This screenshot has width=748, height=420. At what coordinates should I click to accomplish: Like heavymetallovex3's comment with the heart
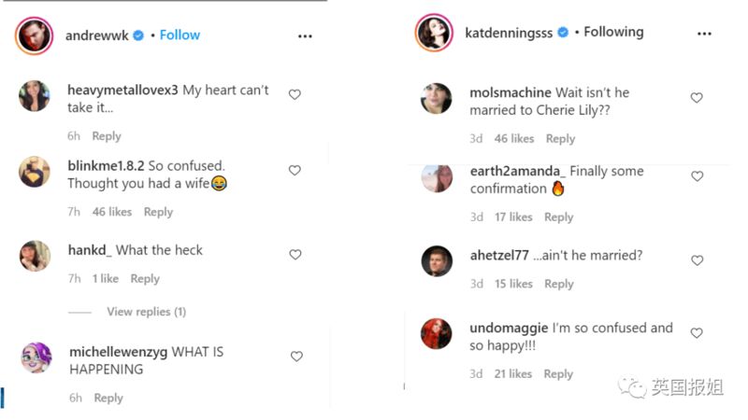click(x=295, y=94)
